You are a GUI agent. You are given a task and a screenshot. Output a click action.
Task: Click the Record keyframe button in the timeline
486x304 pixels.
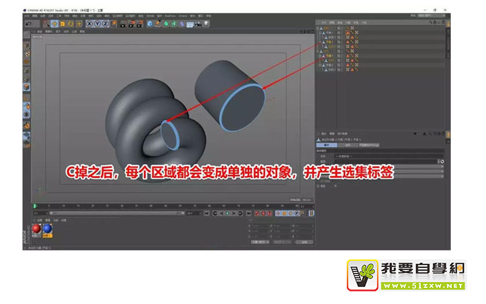click(256, 213)
